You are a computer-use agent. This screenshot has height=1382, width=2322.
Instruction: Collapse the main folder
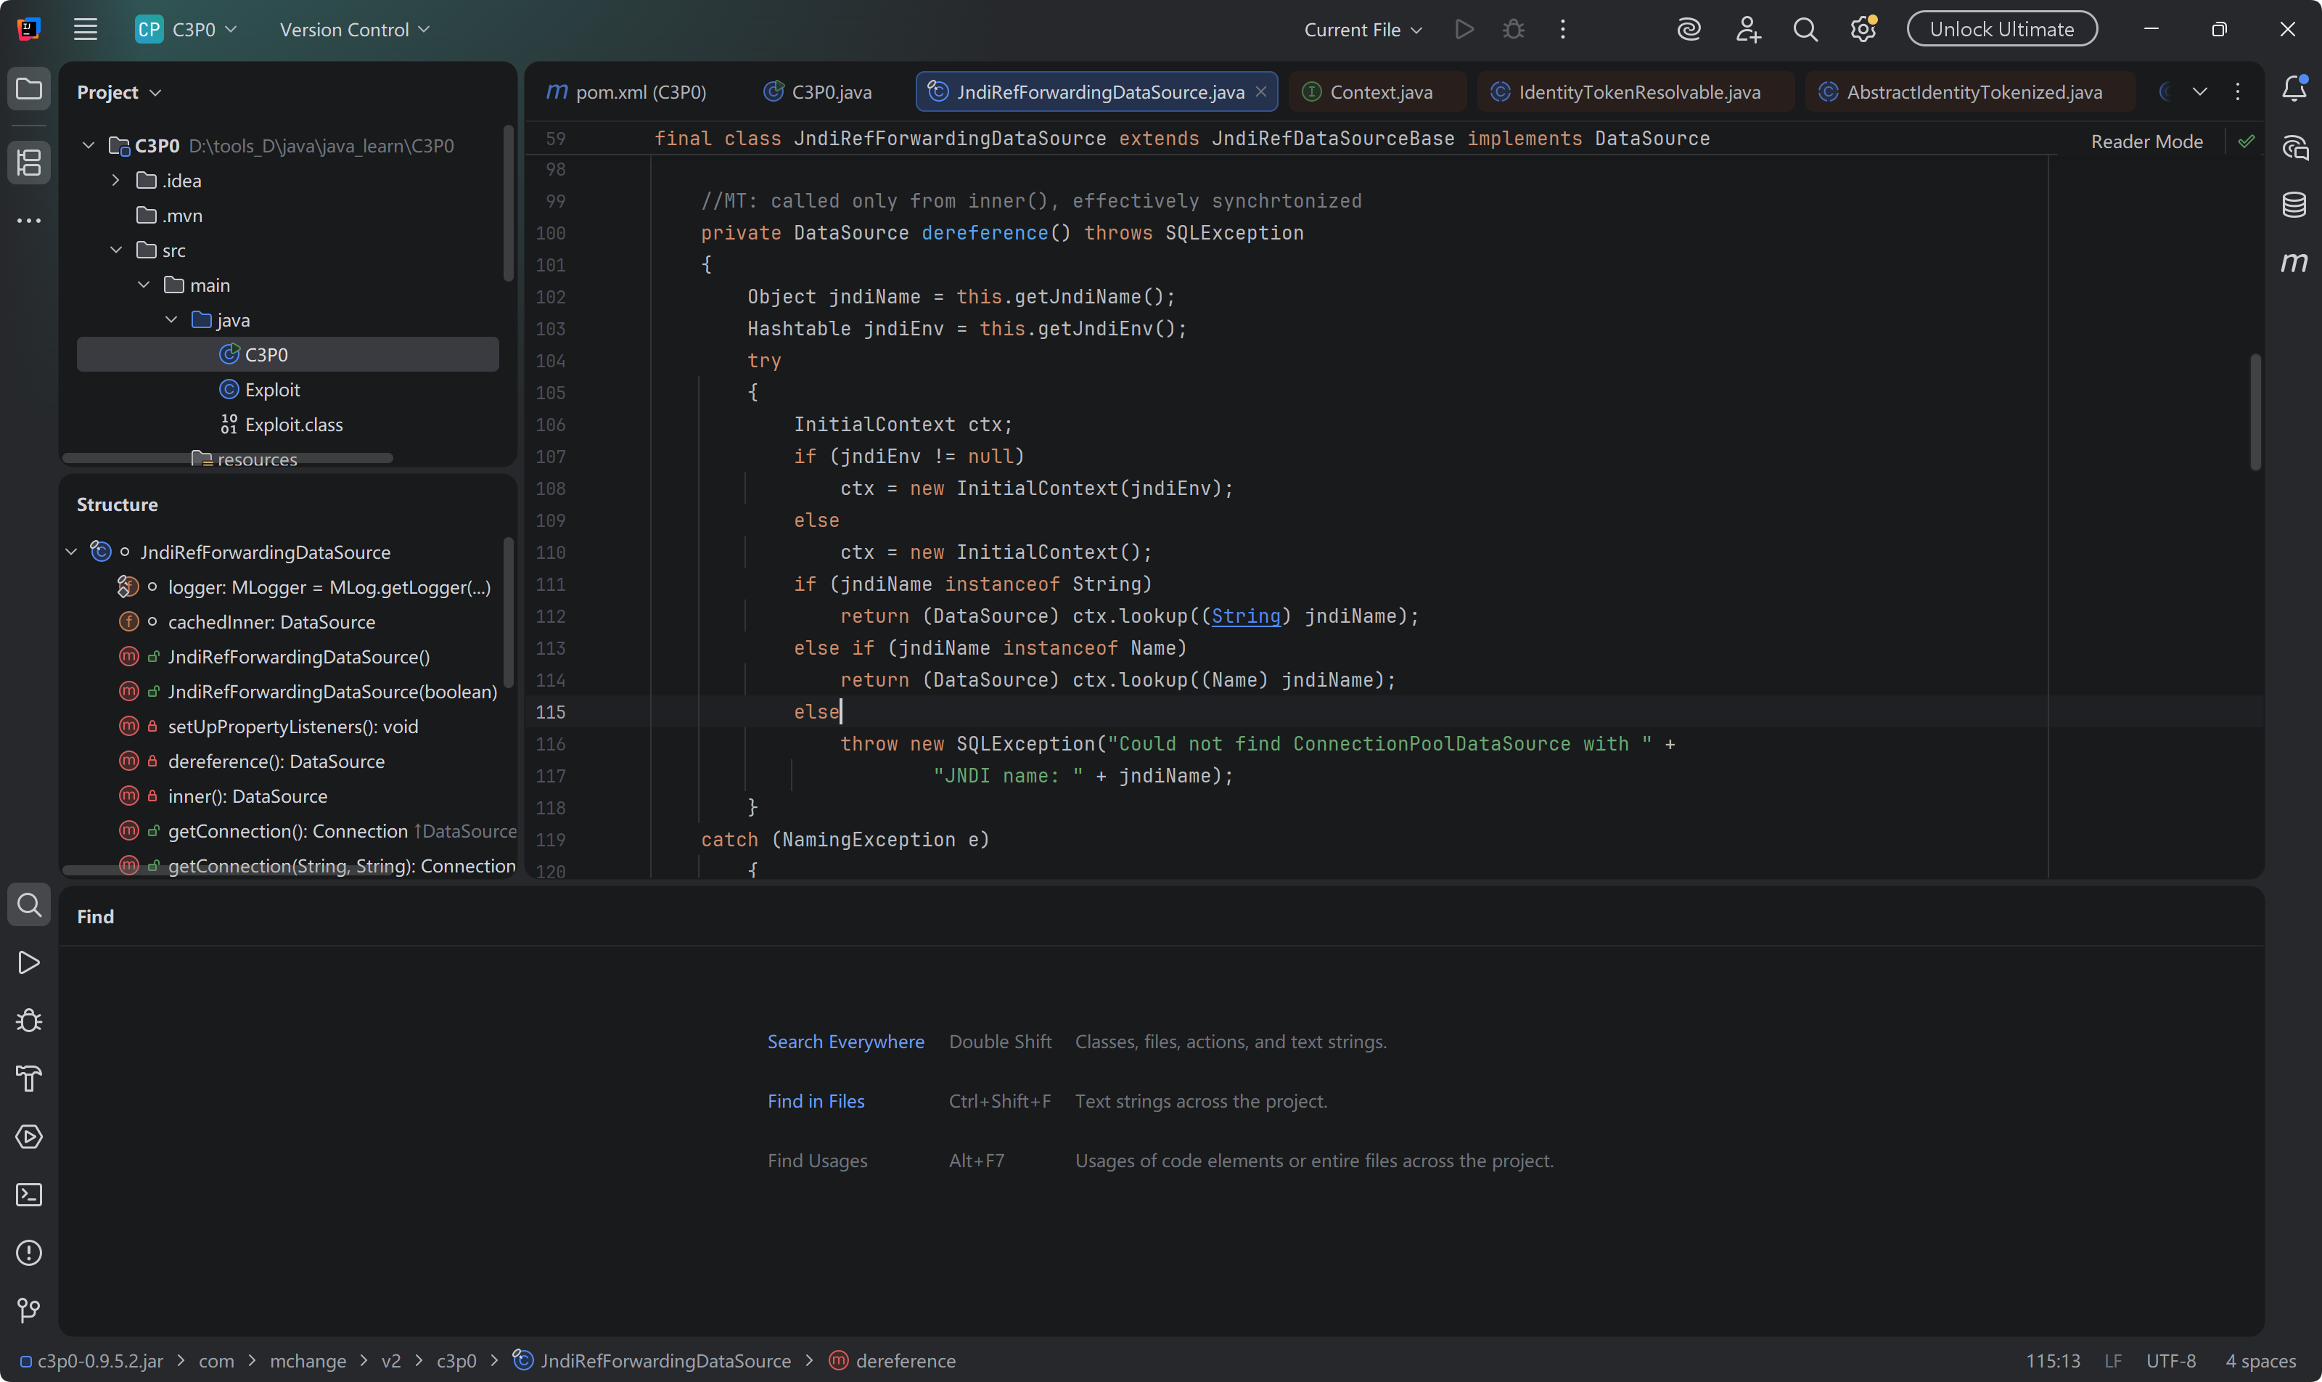coord(144,285)
